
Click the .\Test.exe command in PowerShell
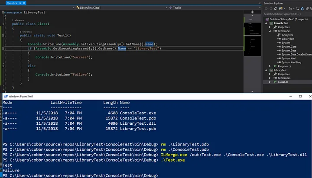[x=173, y=160]
